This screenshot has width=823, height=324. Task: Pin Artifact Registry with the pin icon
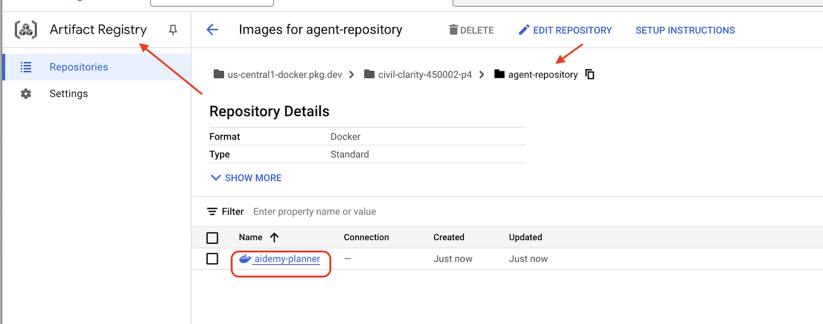click(x=173, y=30)
